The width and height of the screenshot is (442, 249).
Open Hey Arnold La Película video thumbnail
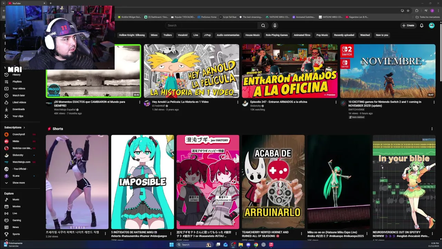coord(191,71)
